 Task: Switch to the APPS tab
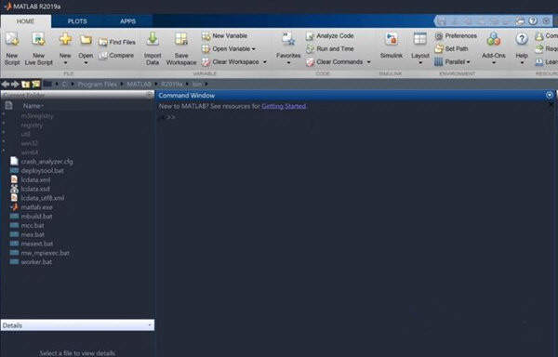tap(127, 21)
